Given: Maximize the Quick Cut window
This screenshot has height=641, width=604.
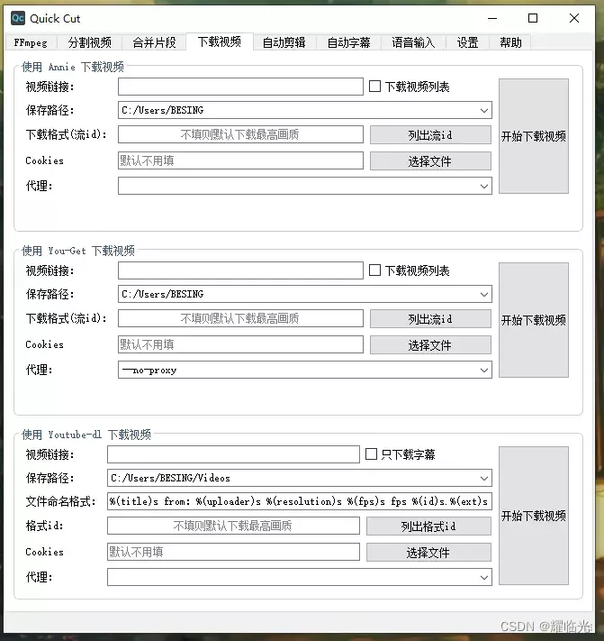Looking at the screenshot, I should pos(533,18).
